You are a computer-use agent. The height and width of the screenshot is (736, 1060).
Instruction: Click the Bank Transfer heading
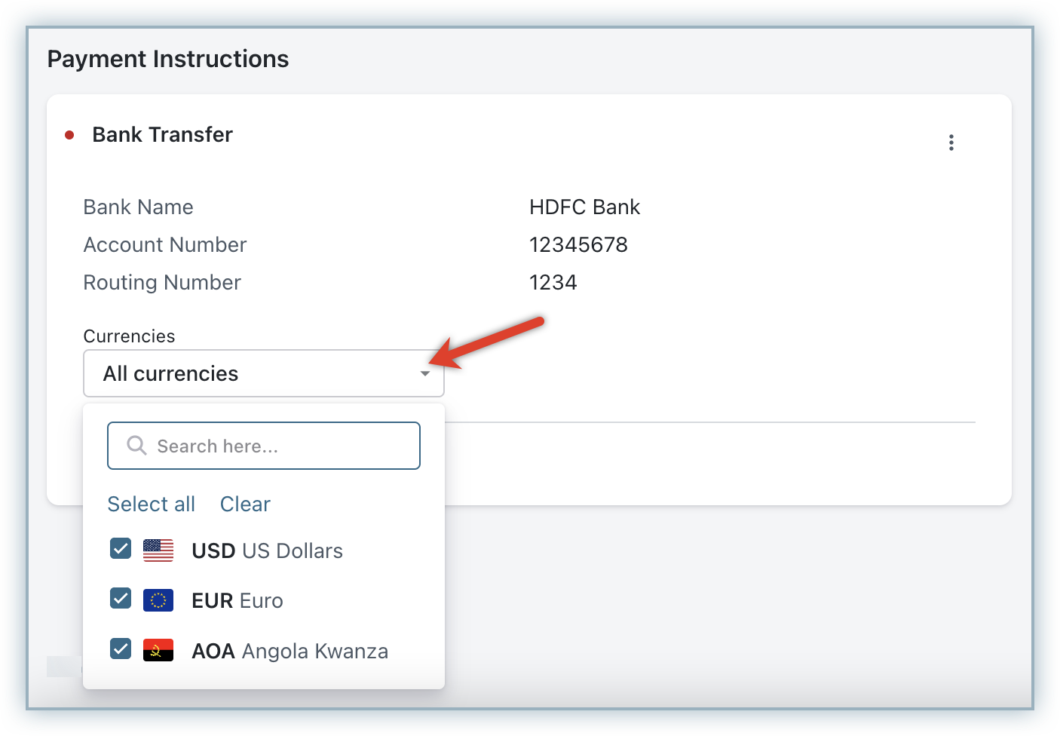(162, 135)
